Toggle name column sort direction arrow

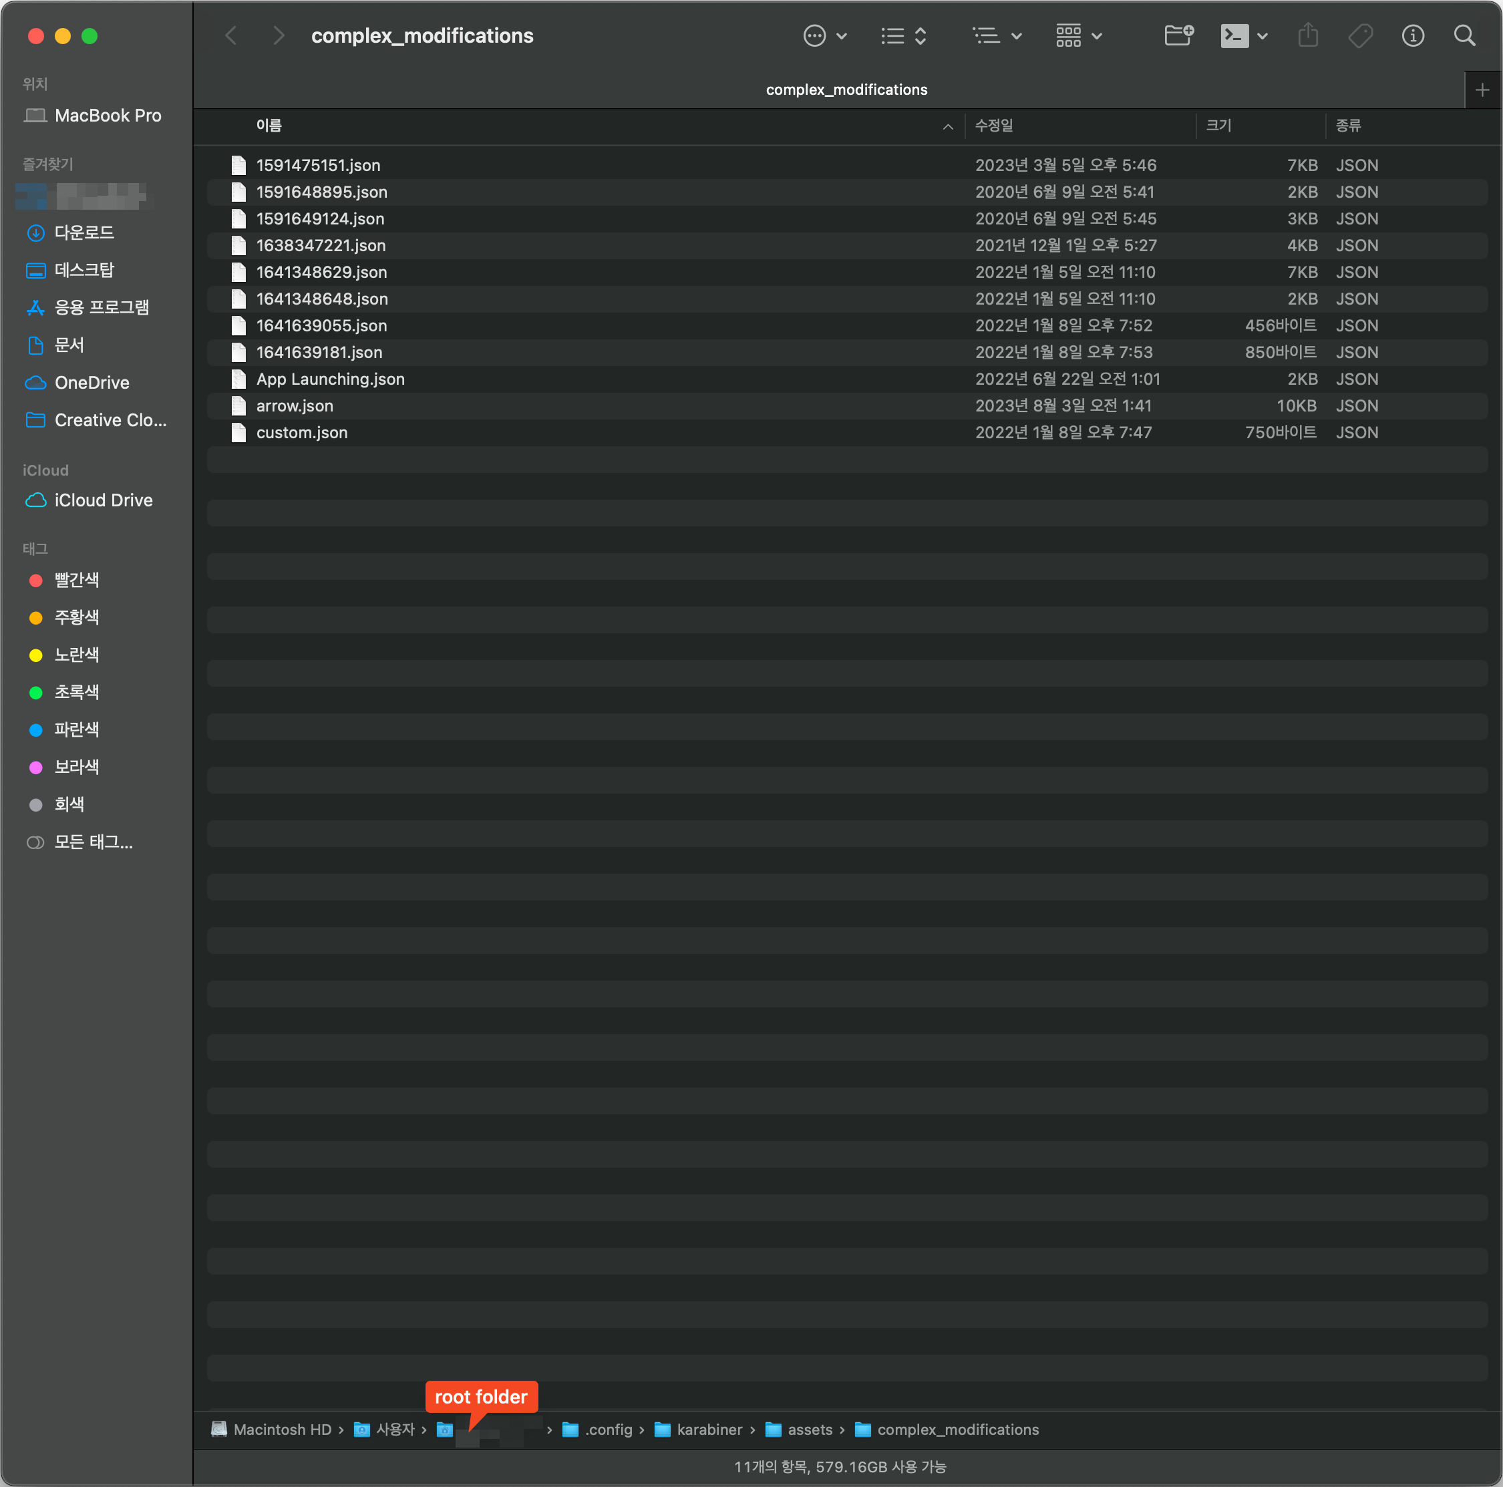947,127
